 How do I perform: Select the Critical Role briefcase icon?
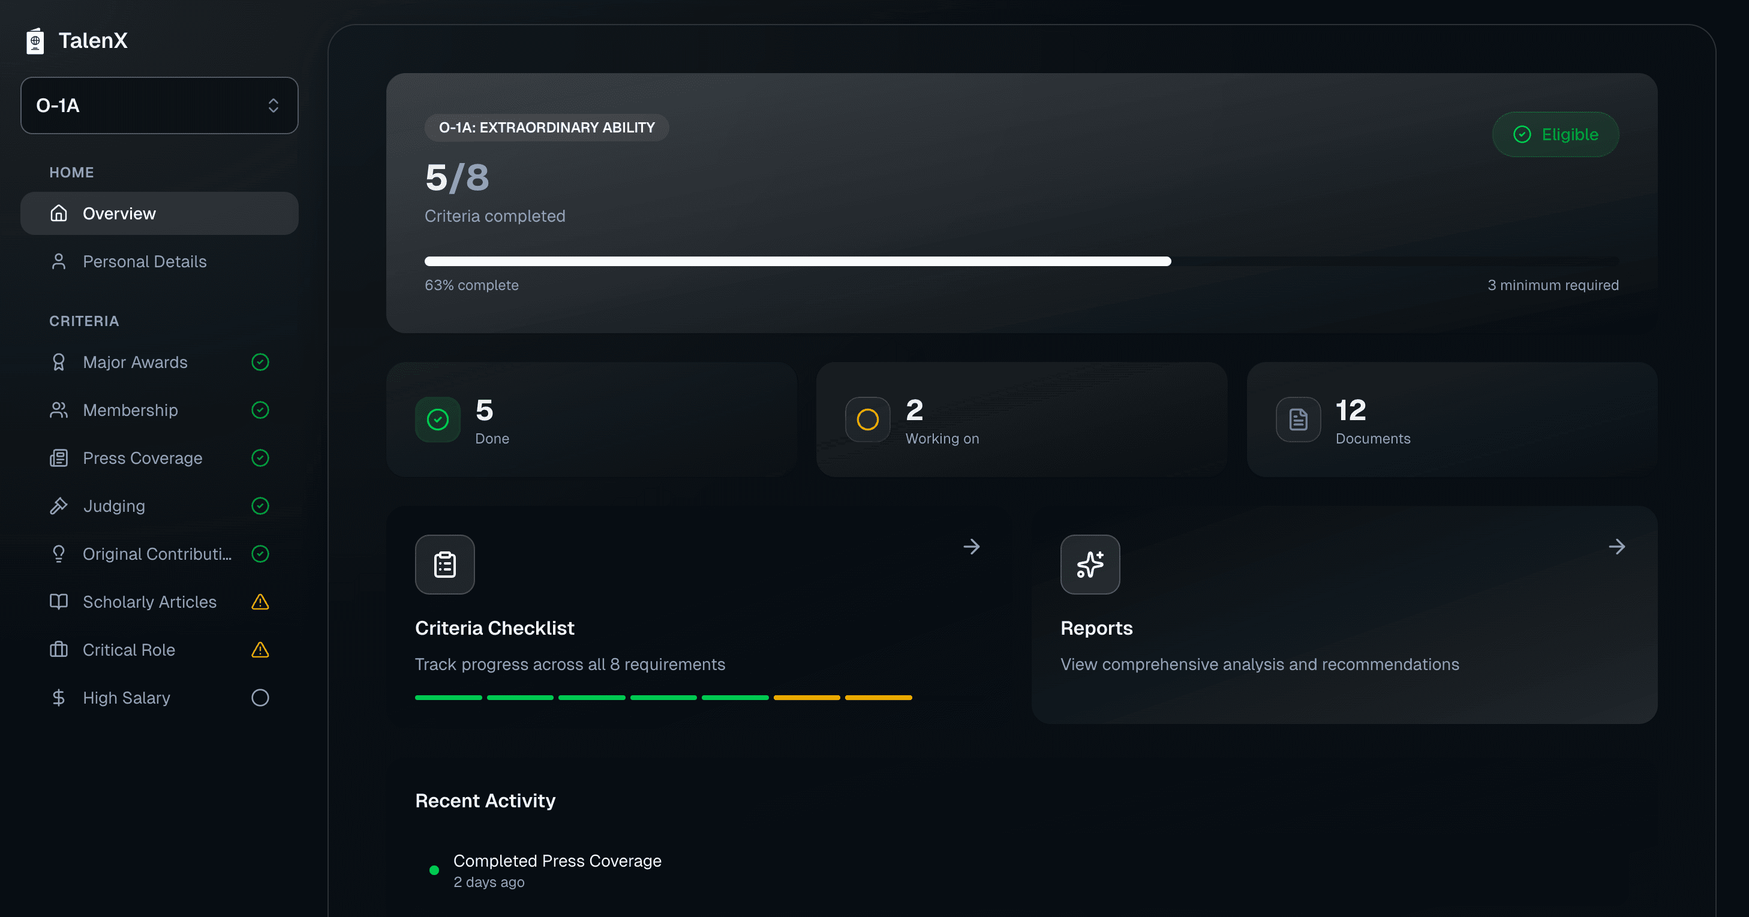point(59,649)
